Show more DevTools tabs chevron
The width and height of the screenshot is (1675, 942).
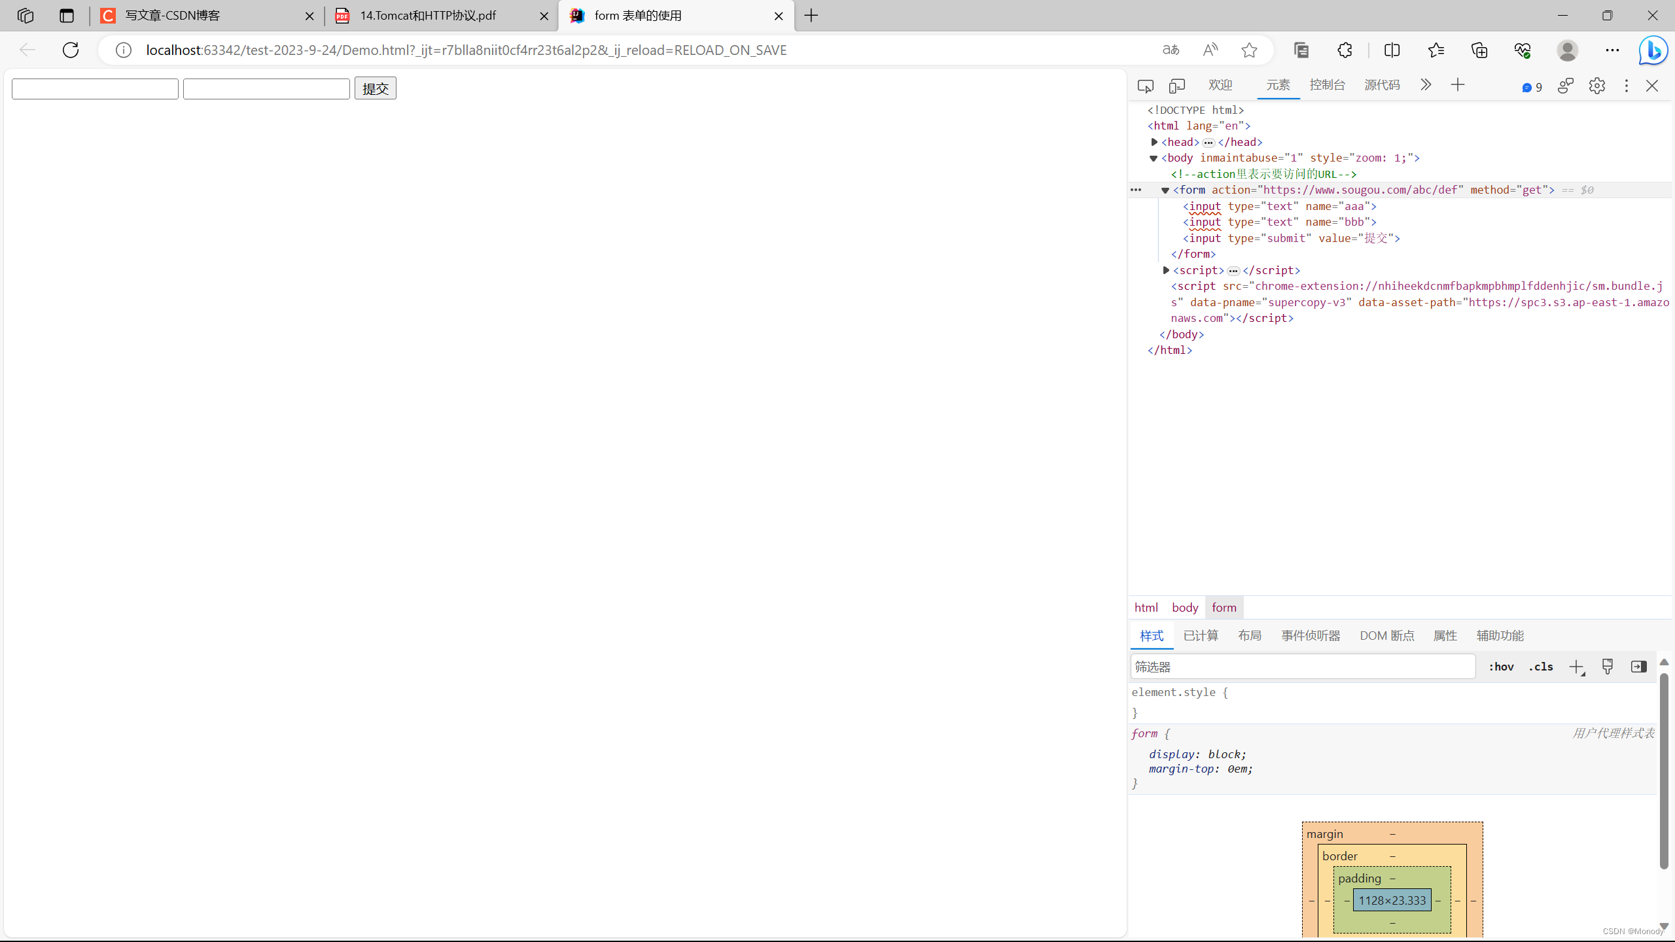[1426, 85]
